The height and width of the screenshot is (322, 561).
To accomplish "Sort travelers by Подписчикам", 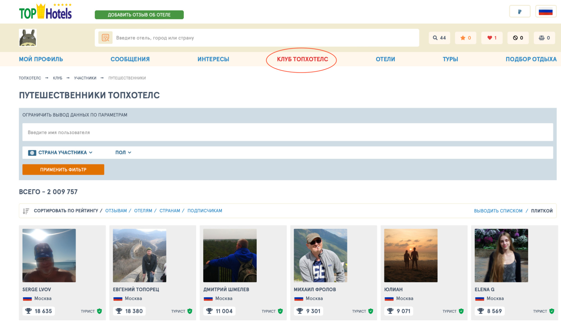I will 205,211.
